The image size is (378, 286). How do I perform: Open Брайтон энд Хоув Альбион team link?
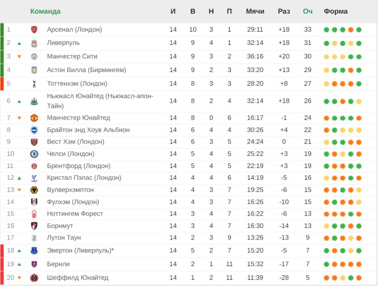coord(88,130)
